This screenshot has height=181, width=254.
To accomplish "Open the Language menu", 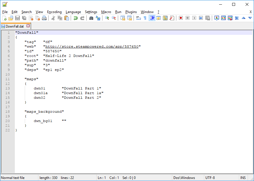I will pos(73,12).
